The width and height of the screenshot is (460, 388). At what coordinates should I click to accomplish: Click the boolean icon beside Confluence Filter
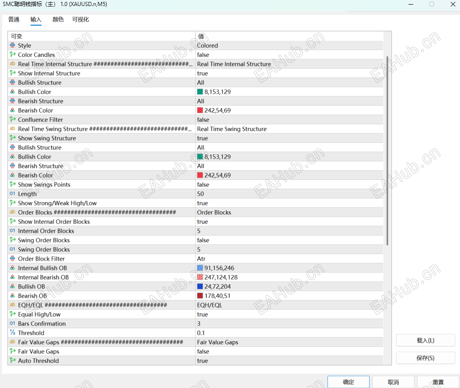pyautogui.click(x=13, y=119)
